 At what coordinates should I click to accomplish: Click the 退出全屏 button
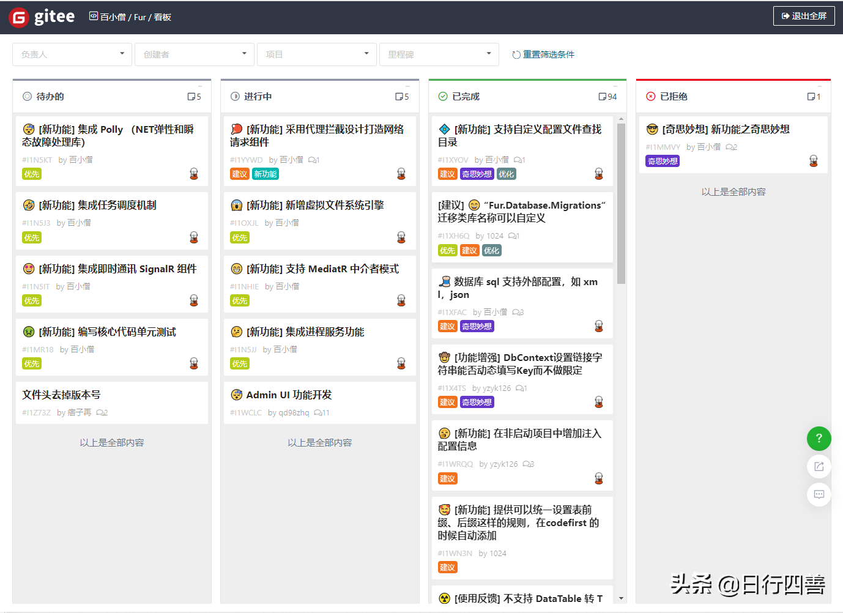[x=804, y=16]
